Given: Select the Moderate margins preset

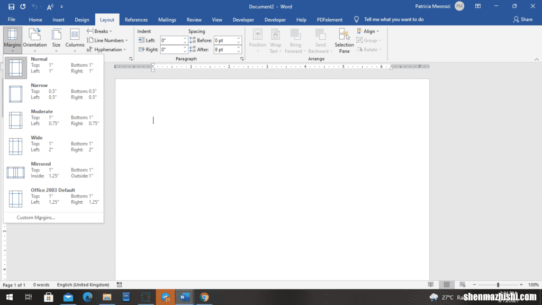Looking at the screenshot, I should tap(53, 120).
